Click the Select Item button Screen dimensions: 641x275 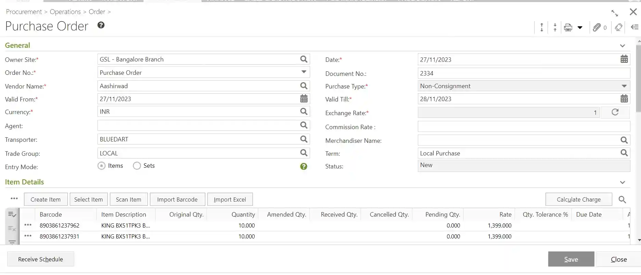(x=88, y=200)
